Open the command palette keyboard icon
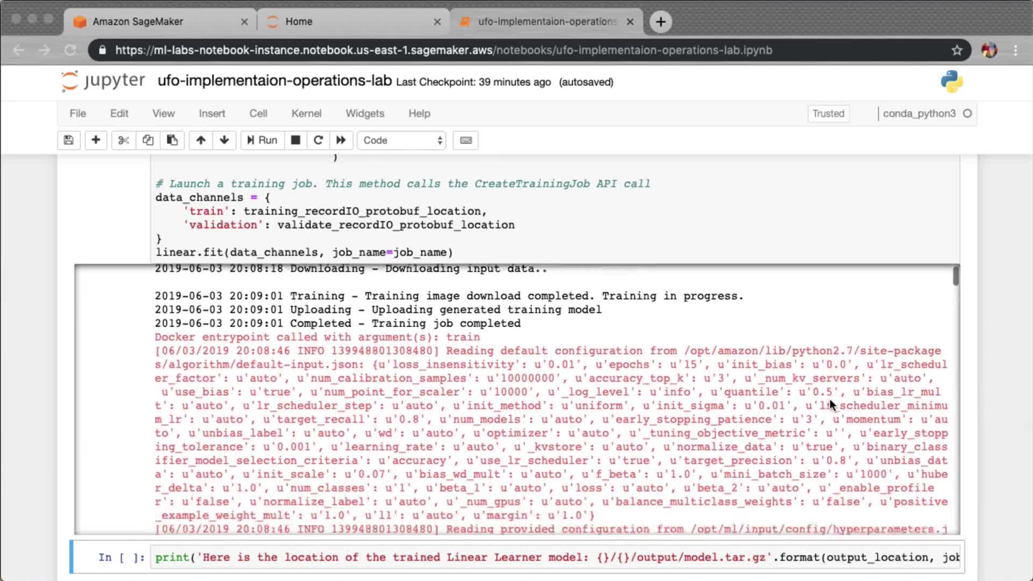Image resolution: width=1033 pixels, height=581 pixels. pyautogui.click(x=466, y=140)
